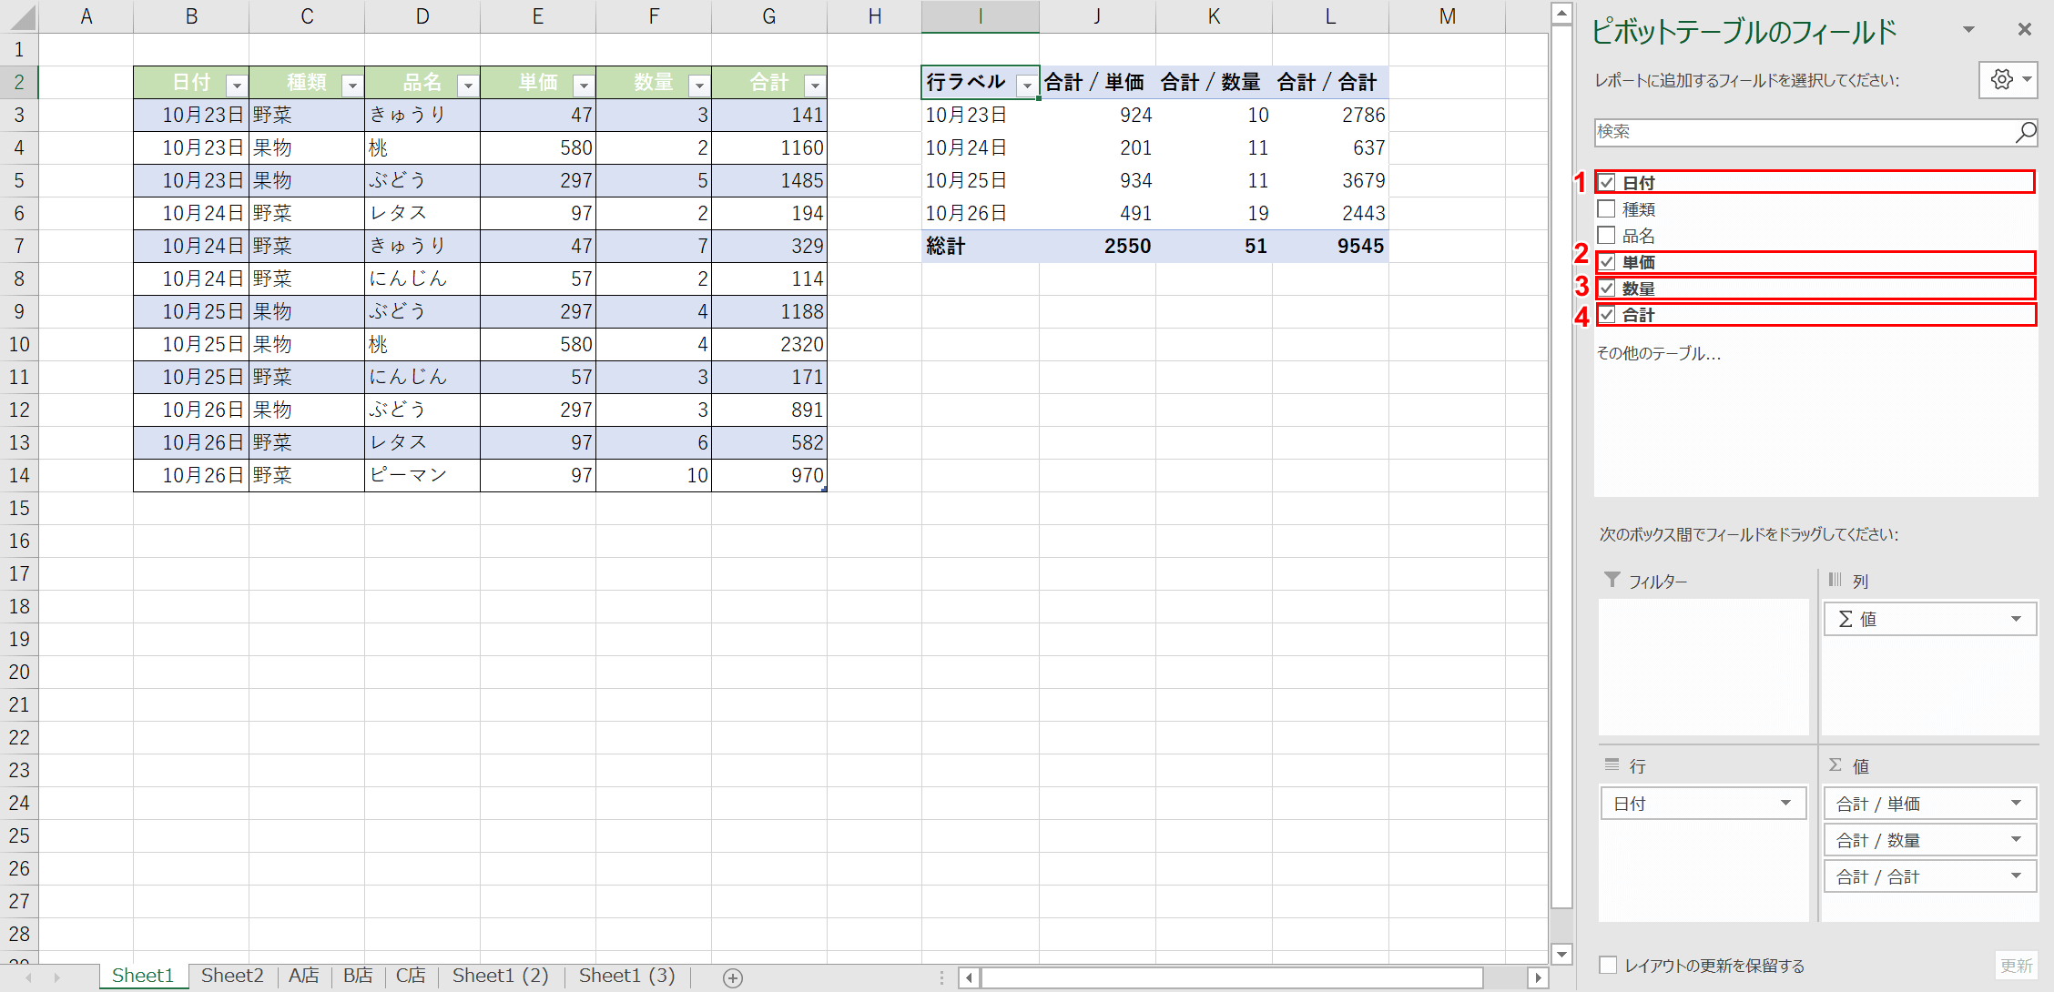Expand the 日付 row field dropdown
Image resolution: width=2054 pixels, height=992 pixels.
coord(1786,802)
